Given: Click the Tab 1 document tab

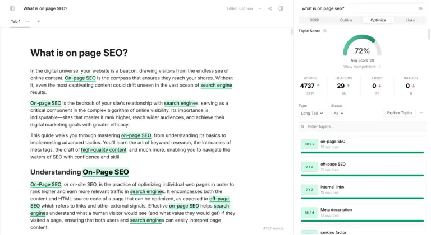Looking at the screenshot, I should (16, 21).
